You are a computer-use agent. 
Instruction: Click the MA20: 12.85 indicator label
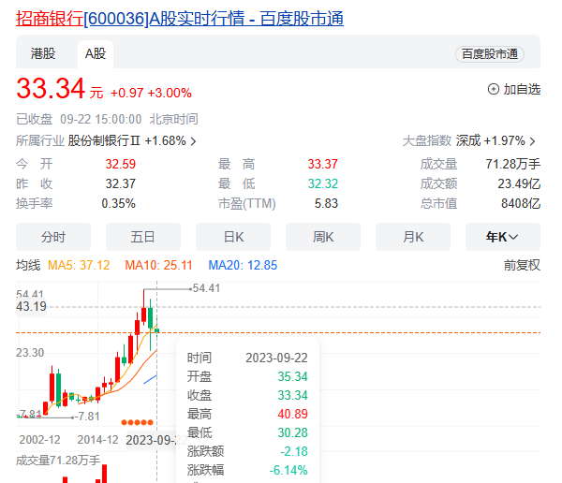click(243, 265)
